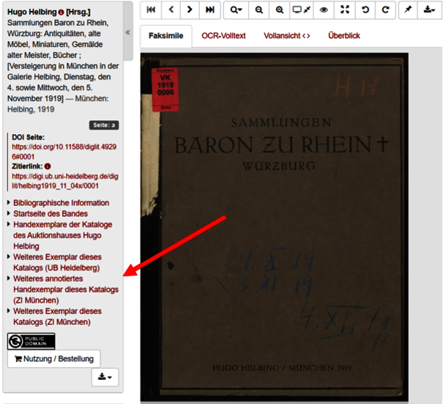This screenshot has width=443, height=404.
Task: Switch to the Überblick tab
Action: (344, 36)
